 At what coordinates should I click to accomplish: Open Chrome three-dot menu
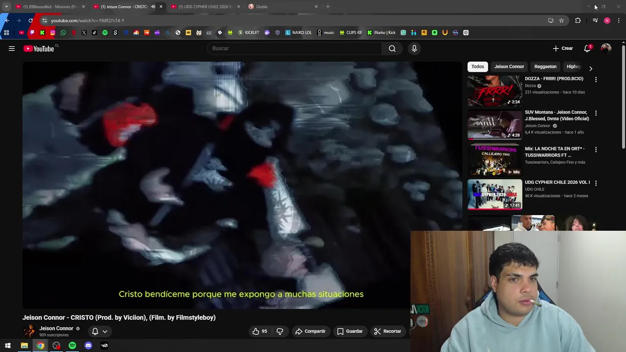[619, 21]
